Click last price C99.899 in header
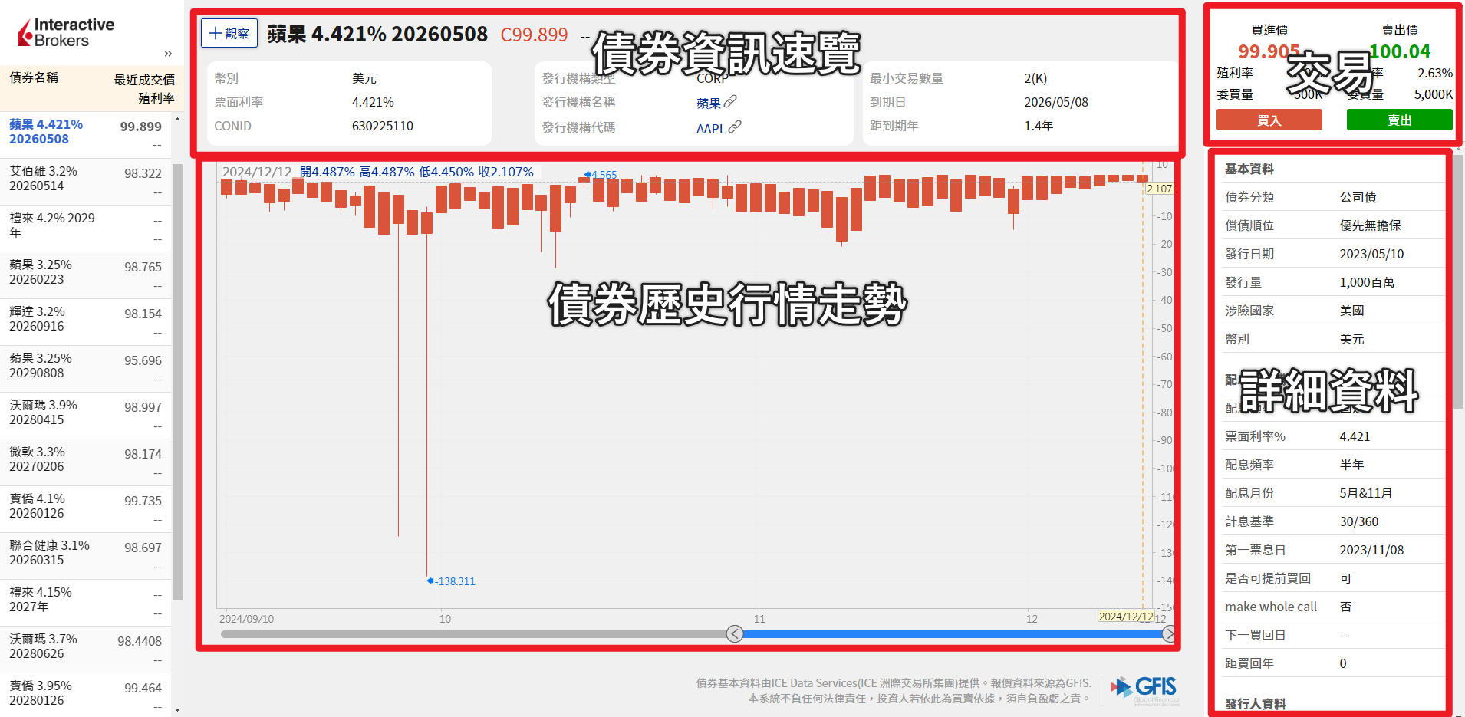The width and height of the screenshot is (1465, 717). click(534, 35)
